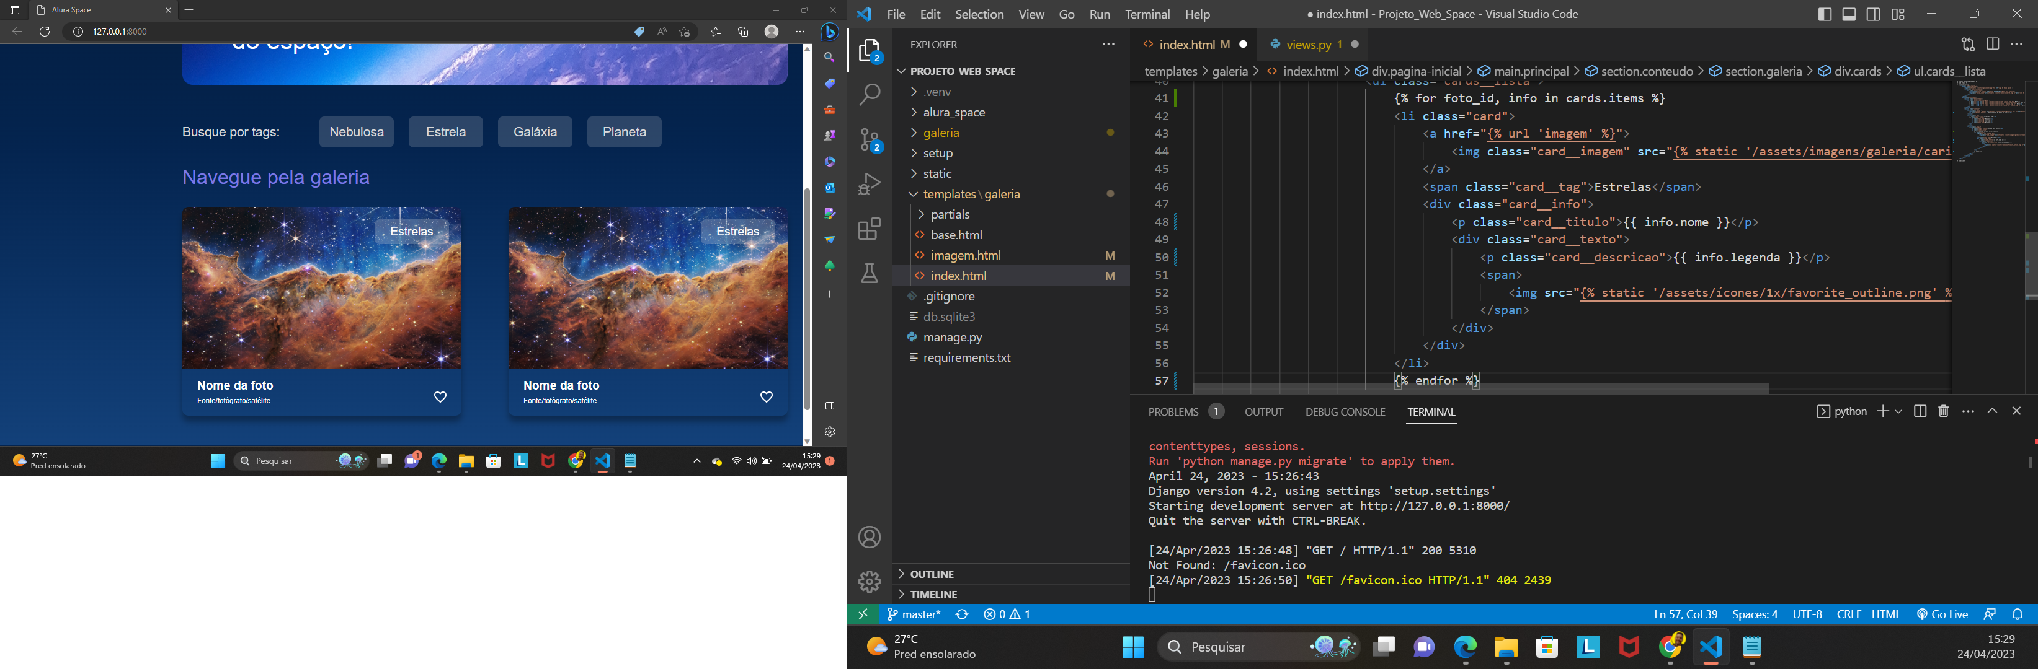Toggle Secondary Side Bar visibility

click(1874, 14)
